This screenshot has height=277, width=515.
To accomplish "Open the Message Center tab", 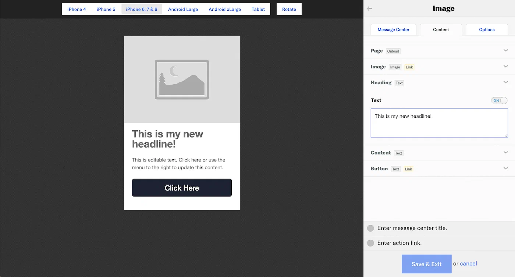I will 393,29.
